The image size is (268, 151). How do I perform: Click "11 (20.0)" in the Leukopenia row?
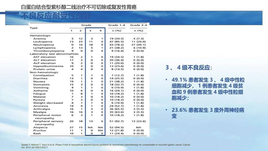(x=139, y=42)
